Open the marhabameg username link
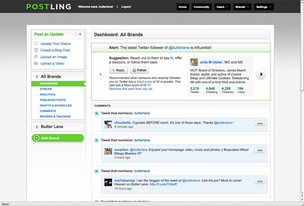This screenshot has width=304, height=206. [124, 180]
